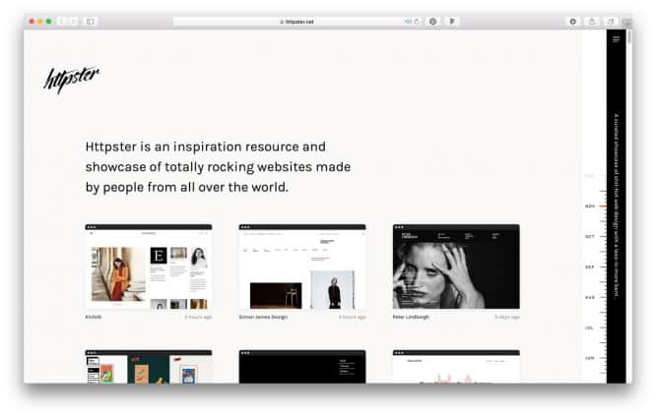This screenshot has height=417, width=656.
Task: Click the headline starting 'Httpster is an inspiration resource'
Action: [x=218, y=167]
